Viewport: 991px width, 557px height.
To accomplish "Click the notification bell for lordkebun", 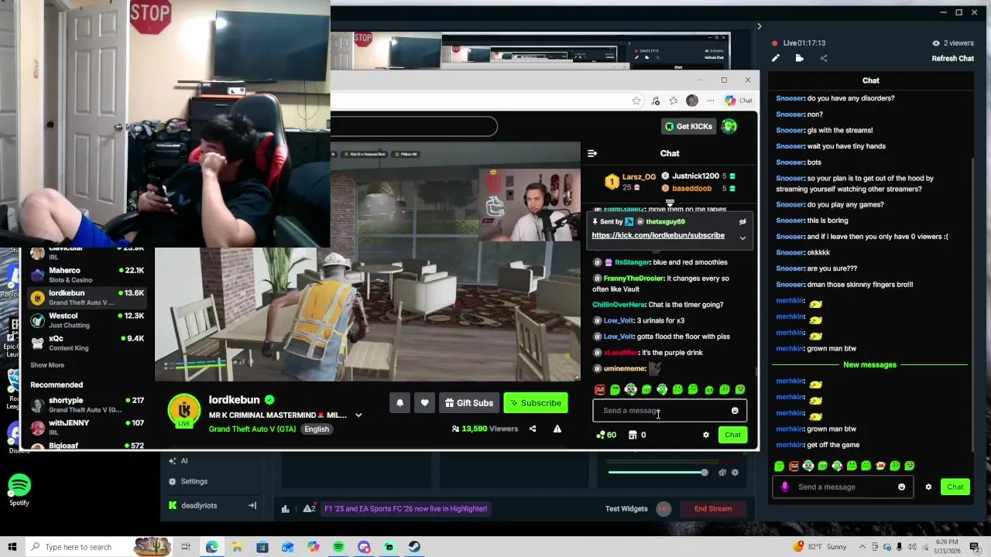I will 399,403.
